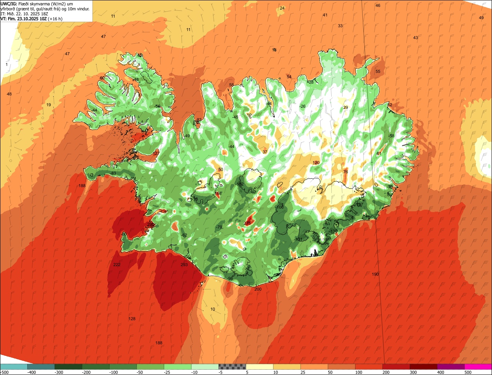Click the orange 25 to 50 legend swatch
492x375 pixels.
click(x=314, y=367)
